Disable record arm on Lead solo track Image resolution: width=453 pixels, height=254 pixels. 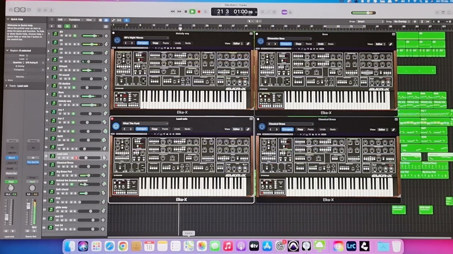coord(76,158)
